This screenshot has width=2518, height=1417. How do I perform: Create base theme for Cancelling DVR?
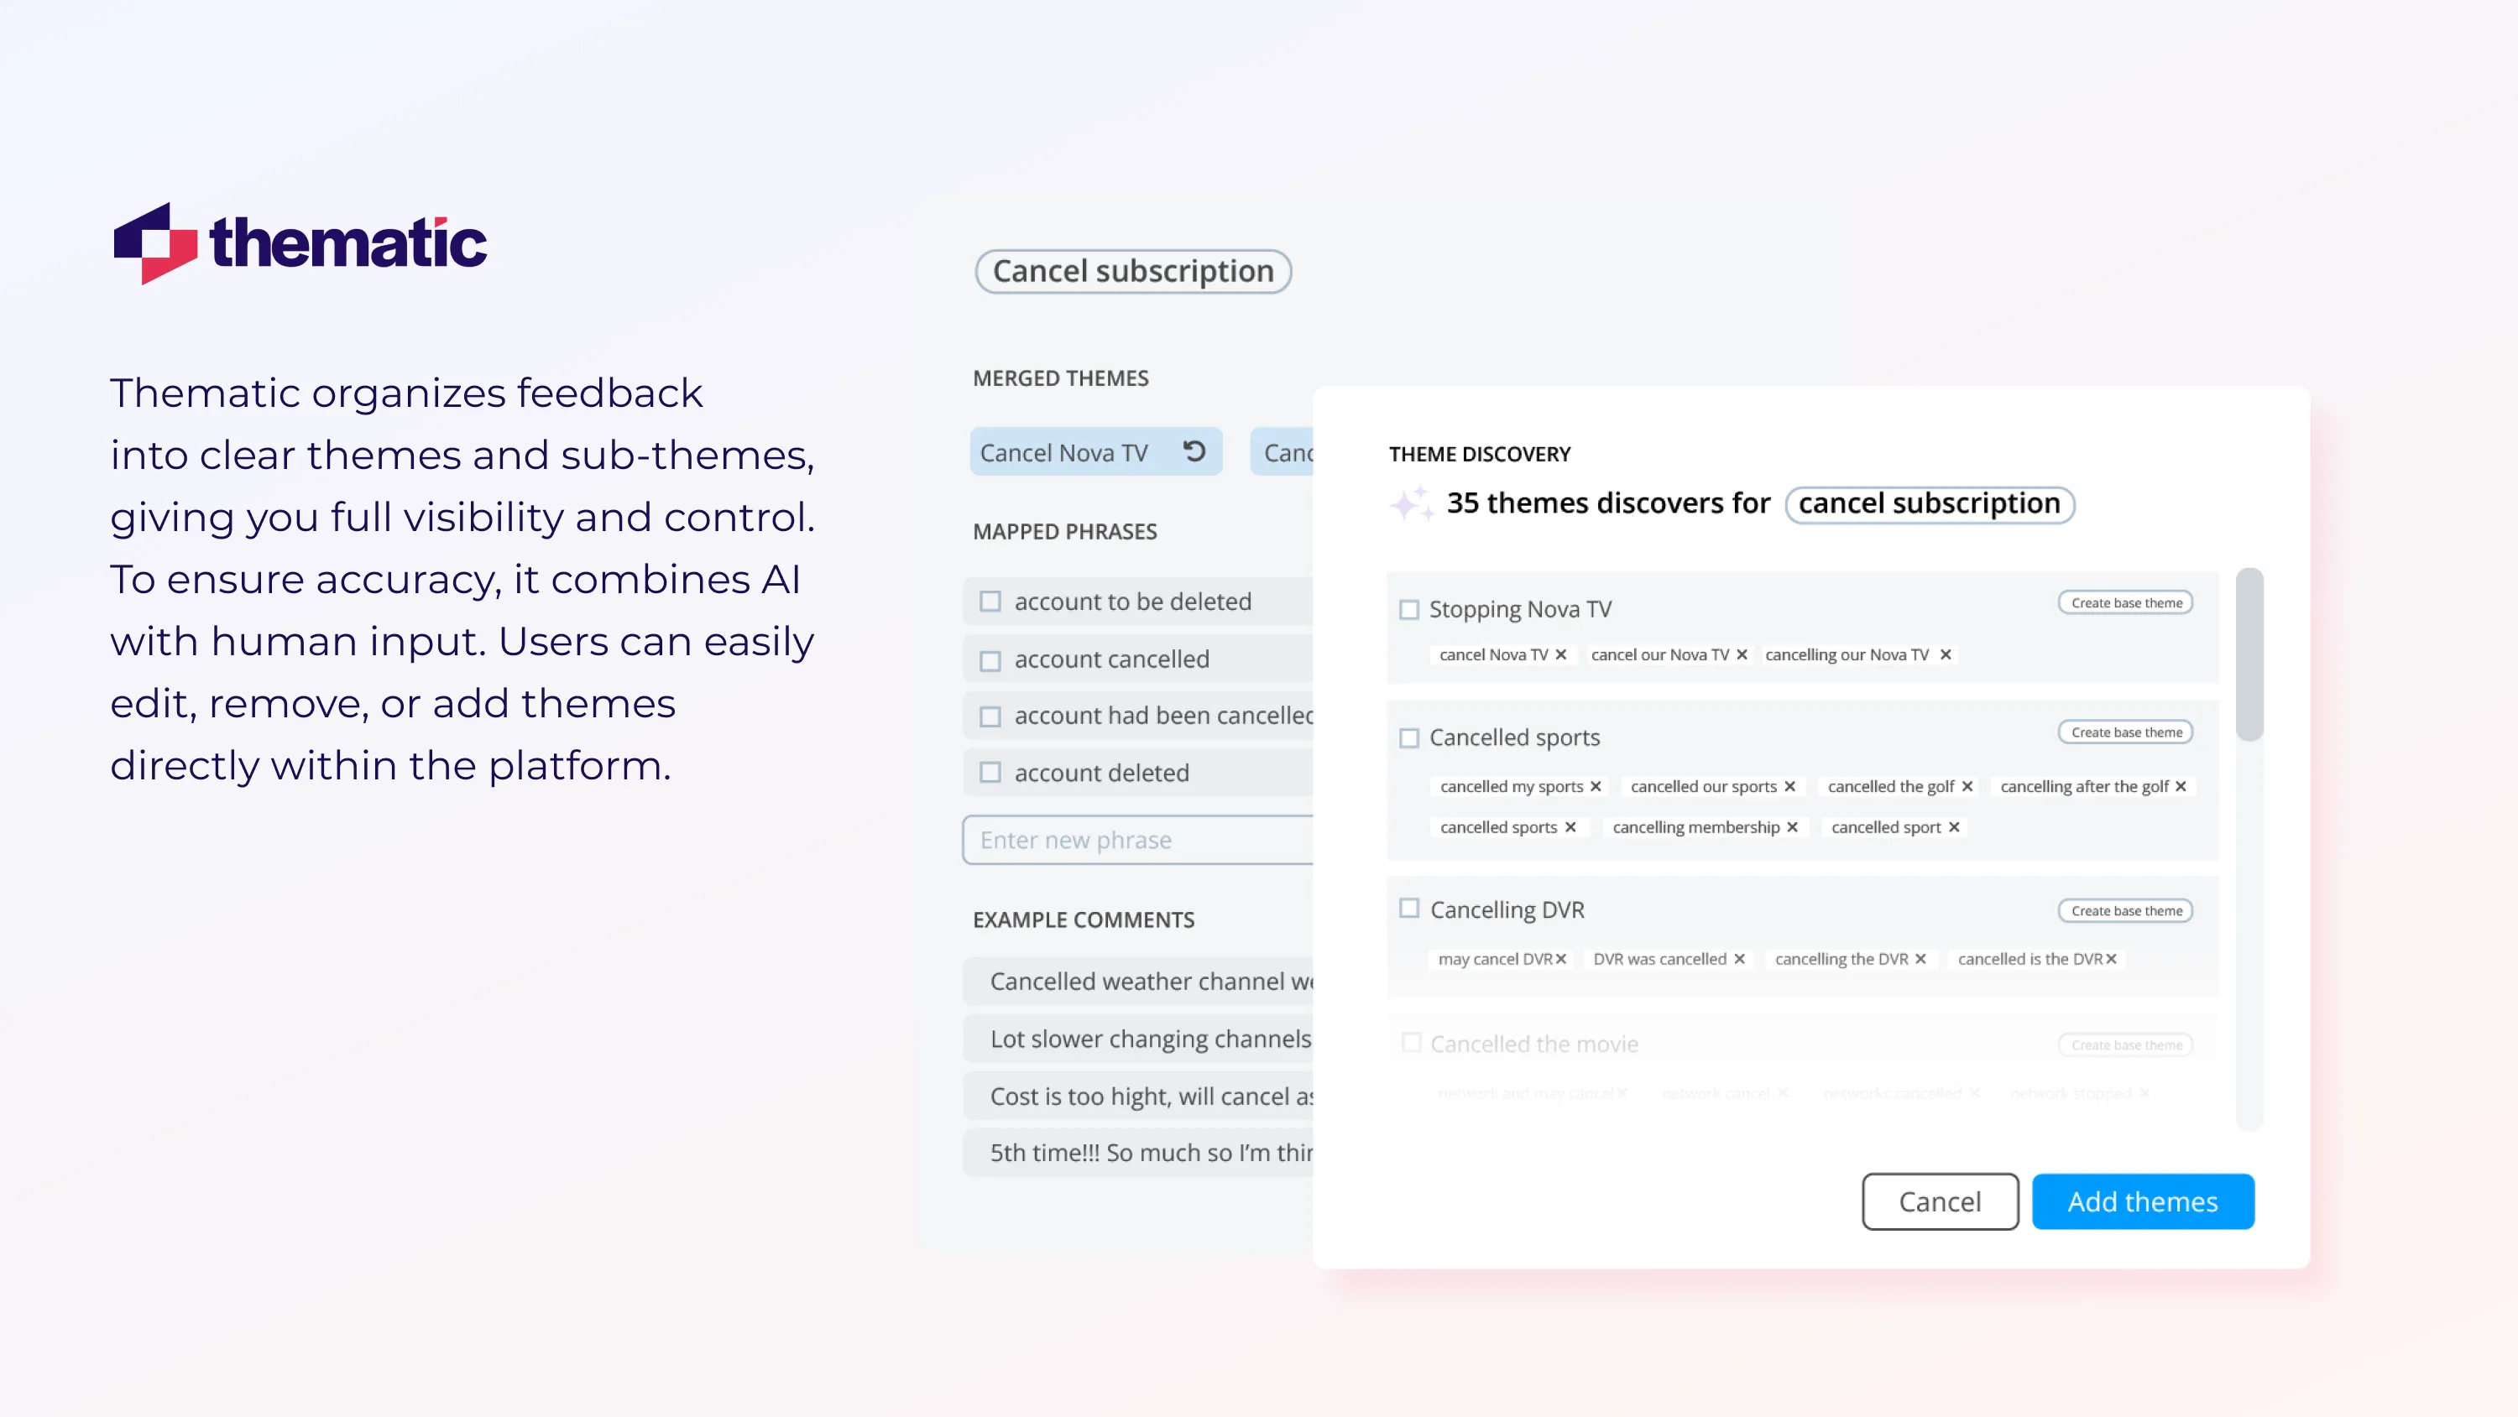(x=2125, y=911)
